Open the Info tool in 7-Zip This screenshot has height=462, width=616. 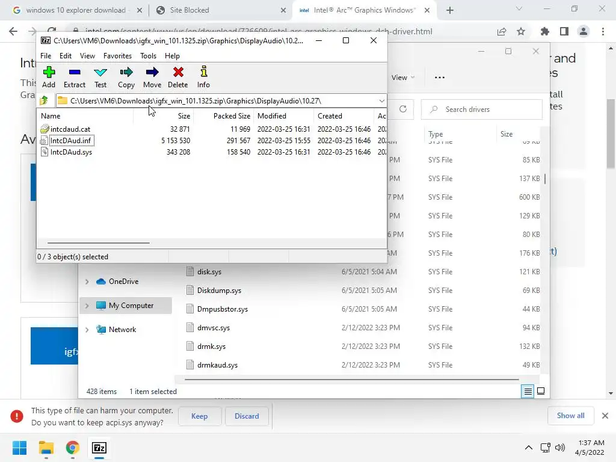(x=203, y=77)
